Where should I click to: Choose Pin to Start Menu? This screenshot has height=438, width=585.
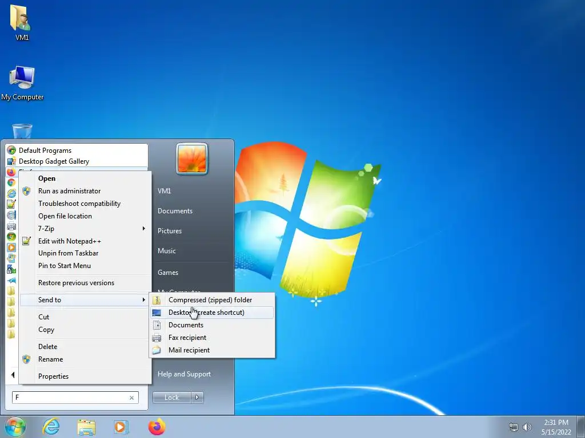pyautogui.click(x=86, y=266)
